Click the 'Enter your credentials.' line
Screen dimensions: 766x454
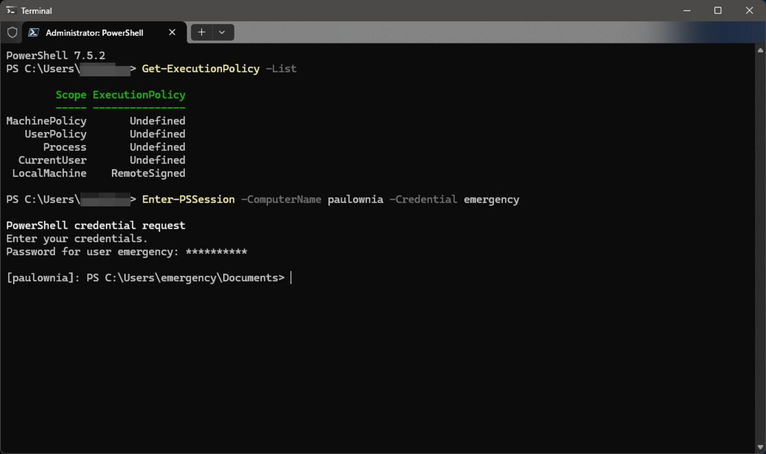tap(77, 239)
